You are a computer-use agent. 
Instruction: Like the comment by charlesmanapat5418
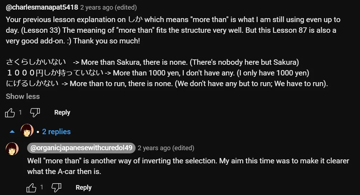10,113
